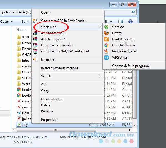Click the horizontal scrollbar thumb
The height and width of the screenshot is (148, 166).
click(56, 130)
